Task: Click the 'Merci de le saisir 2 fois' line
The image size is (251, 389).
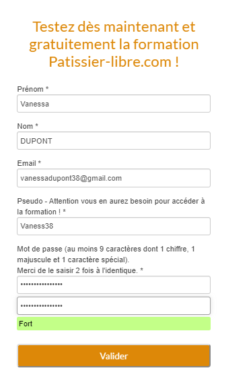Action: [x=80, y=270]
